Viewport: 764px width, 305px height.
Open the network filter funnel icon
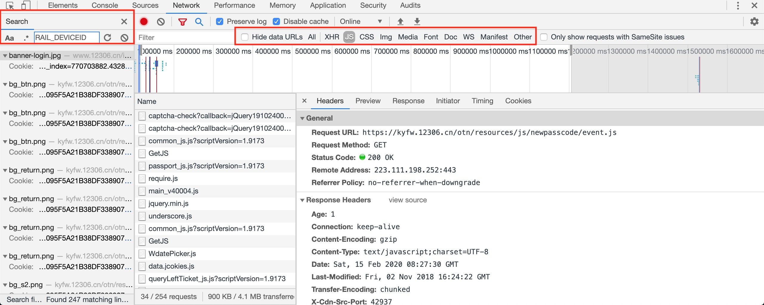coord(183,21)
